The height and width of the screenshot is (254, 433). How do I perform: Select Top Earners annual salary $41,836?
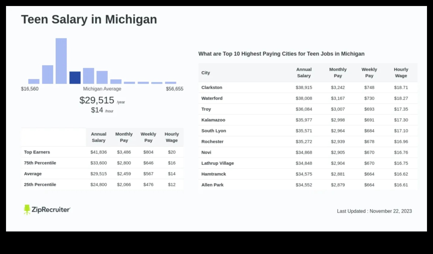(x=99, y=152)
